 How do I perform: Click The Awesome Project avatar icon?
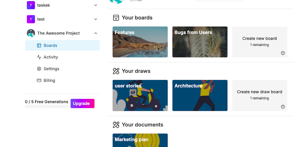click(x=31, y=33)
